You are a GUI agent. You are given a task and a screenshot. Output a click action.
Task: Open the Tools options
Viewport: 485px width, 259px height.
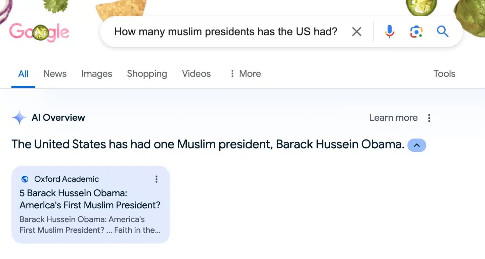point(444,73)
